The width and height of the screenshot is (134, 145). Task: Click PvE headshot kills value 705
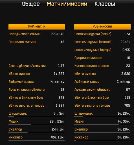pos(127,106)
